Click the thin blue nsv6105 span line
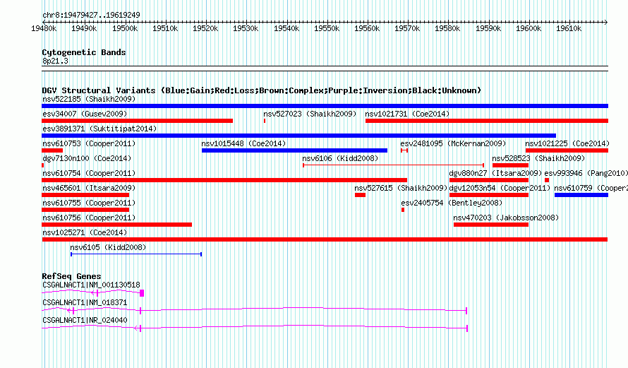The width and height of the screenshot is (628, 368). 136,254
